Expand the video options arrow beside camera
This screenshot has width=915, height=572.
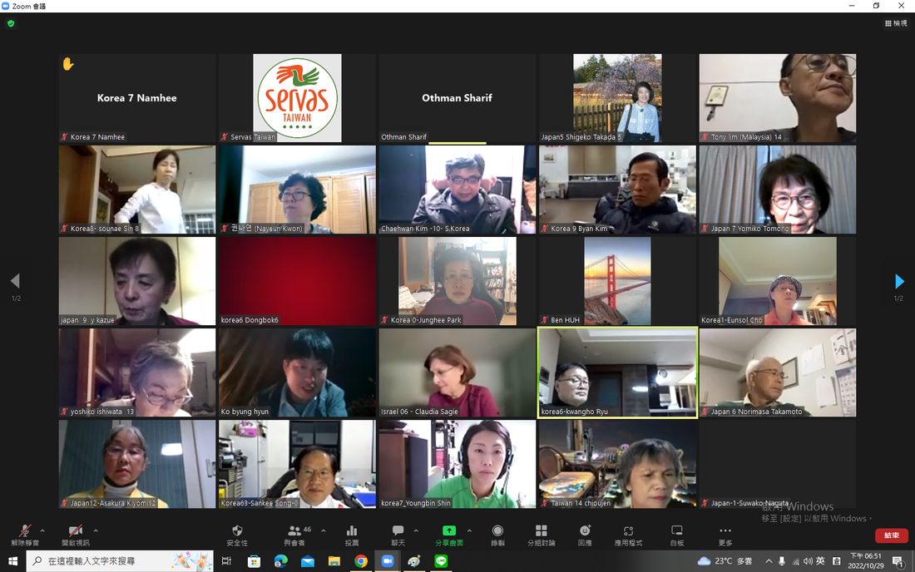(96, 530)
